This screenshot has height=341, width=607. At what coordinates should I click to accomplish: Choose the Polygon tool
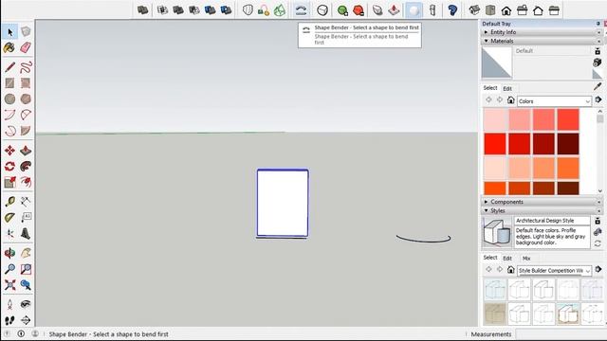[26, 99]
